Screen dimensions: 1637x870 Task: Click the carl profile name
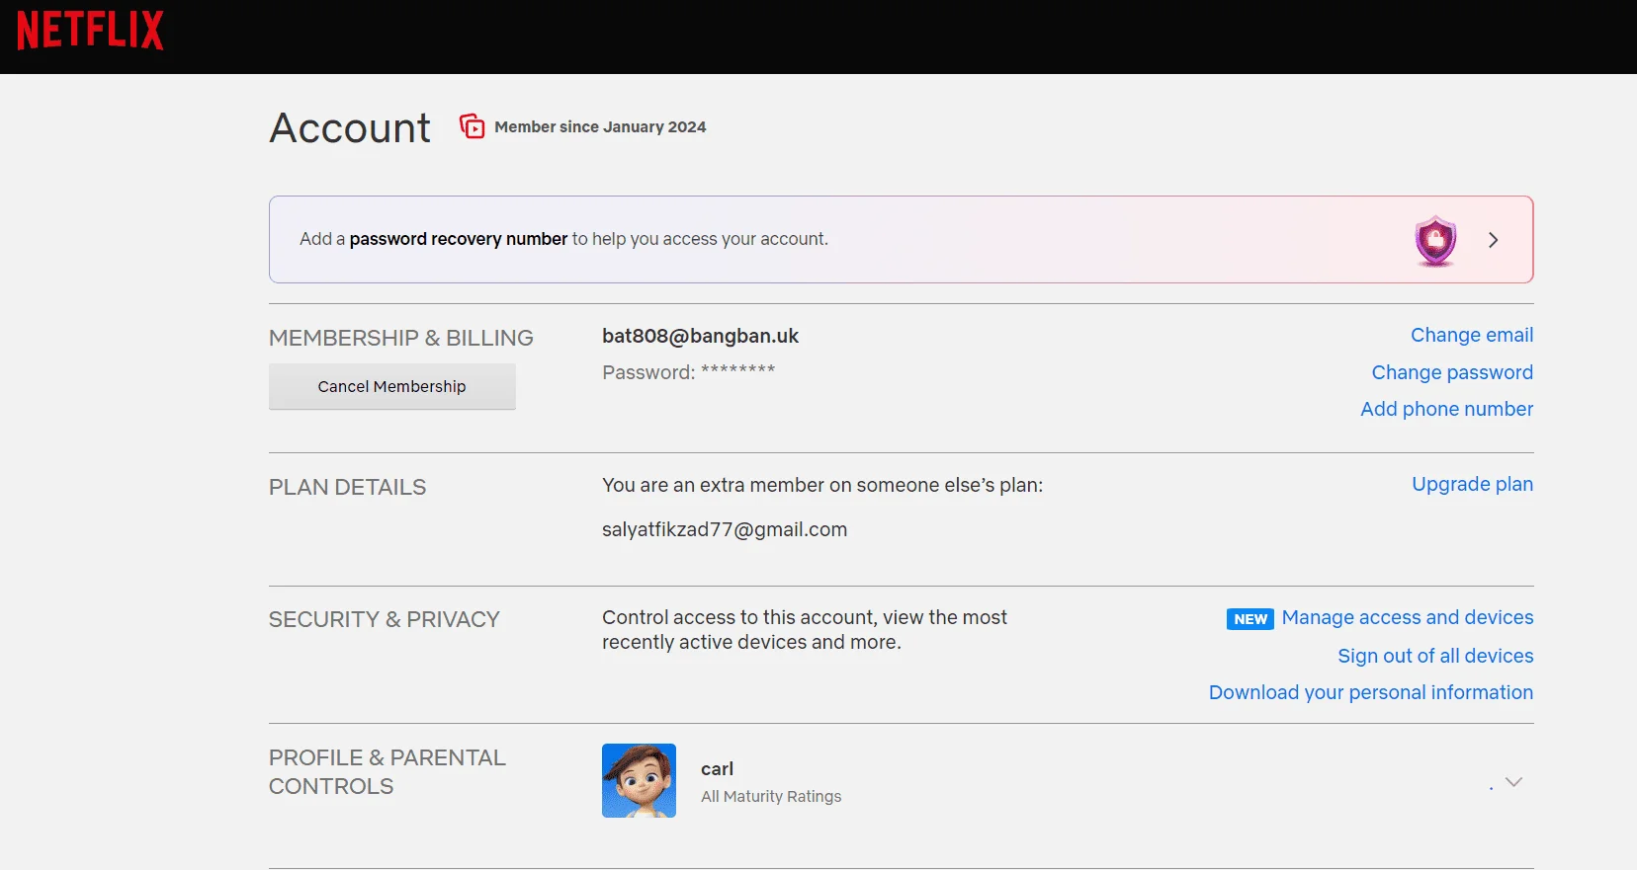717,769
